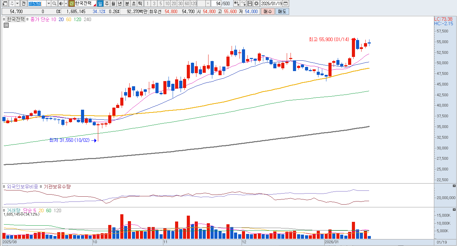
Task: Select the 분 minute chart period
Action: [127, 3]
